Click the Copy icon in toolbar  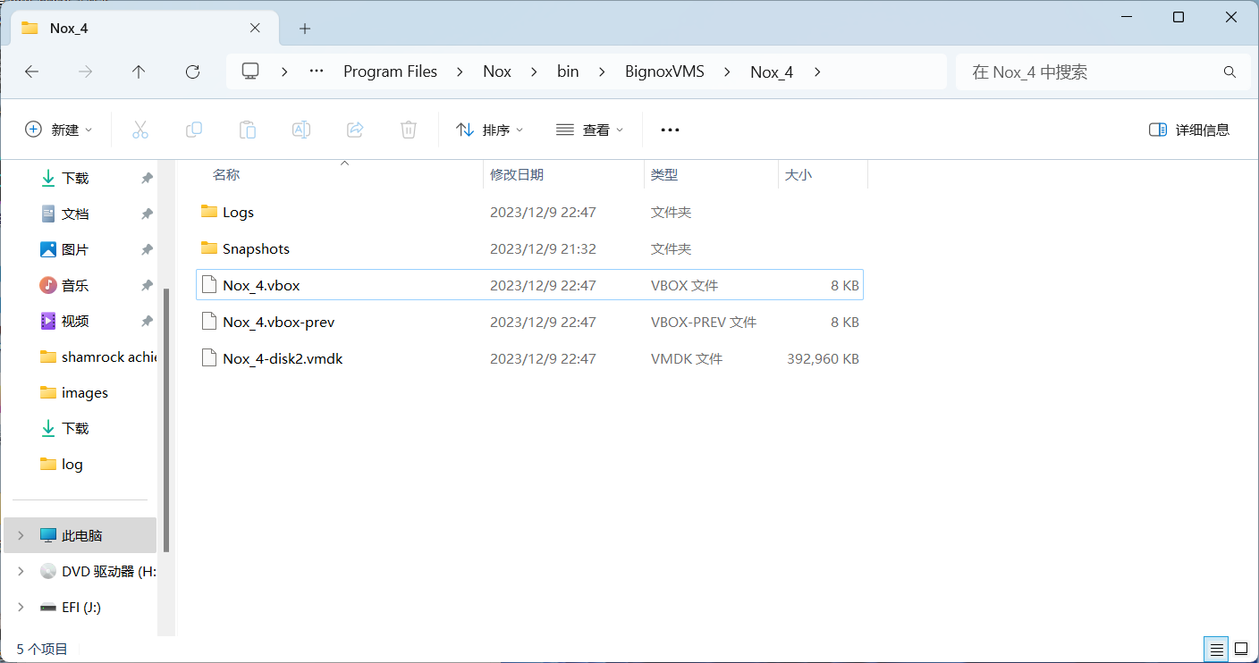click(194, 130)
